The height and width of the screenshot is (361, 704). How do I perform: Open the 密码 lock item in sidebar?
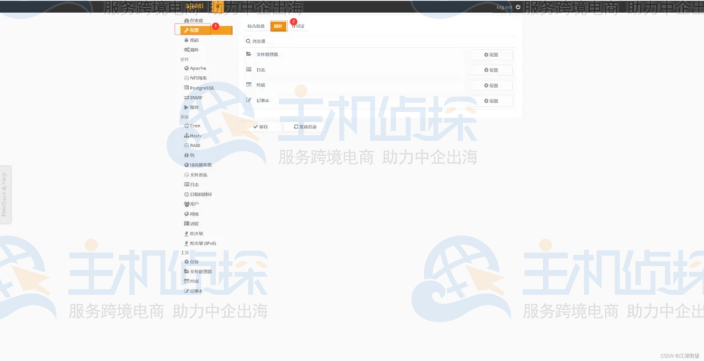[192, 40]
